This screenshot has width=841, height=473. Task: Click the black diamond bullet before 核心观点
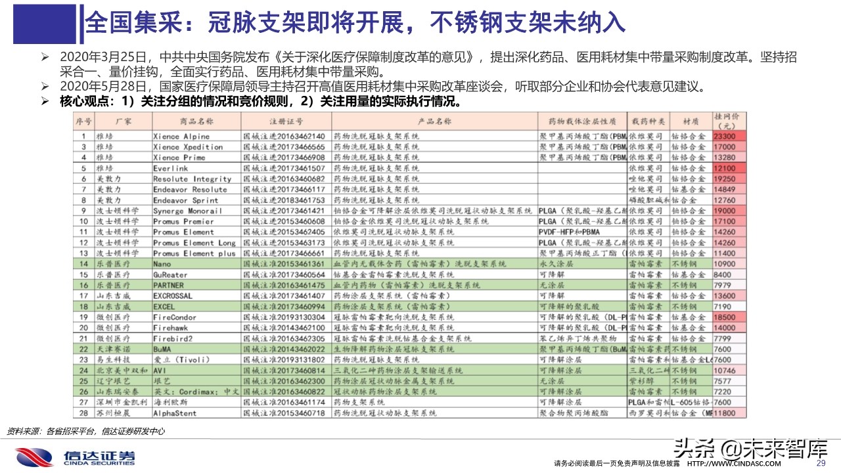[x=47, y=100]
